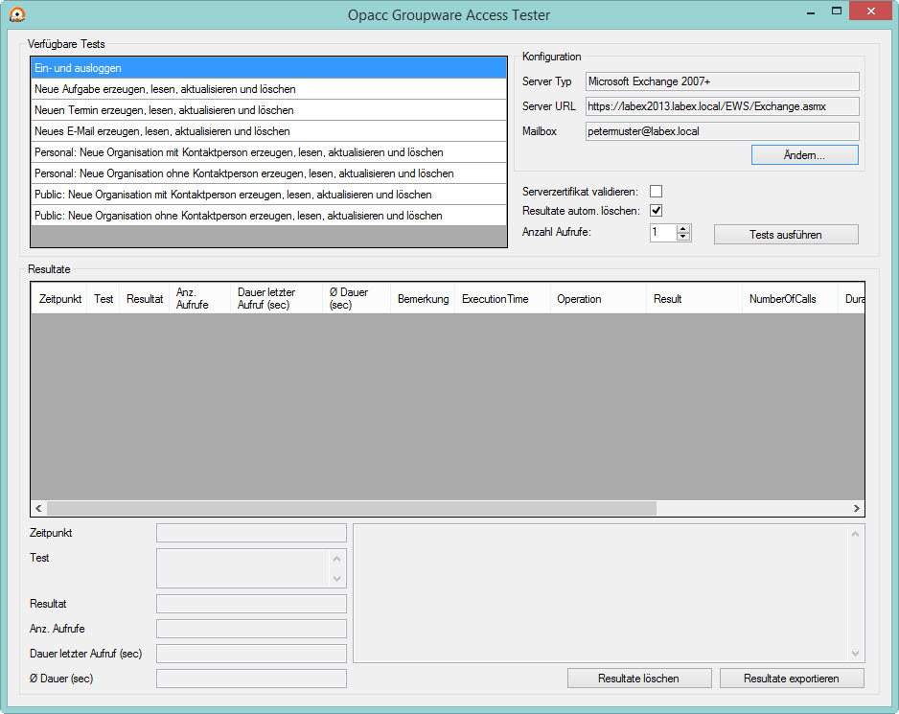Click the Anz. Aufrufe detail field
899x714 pixels.
coord(251,629)
